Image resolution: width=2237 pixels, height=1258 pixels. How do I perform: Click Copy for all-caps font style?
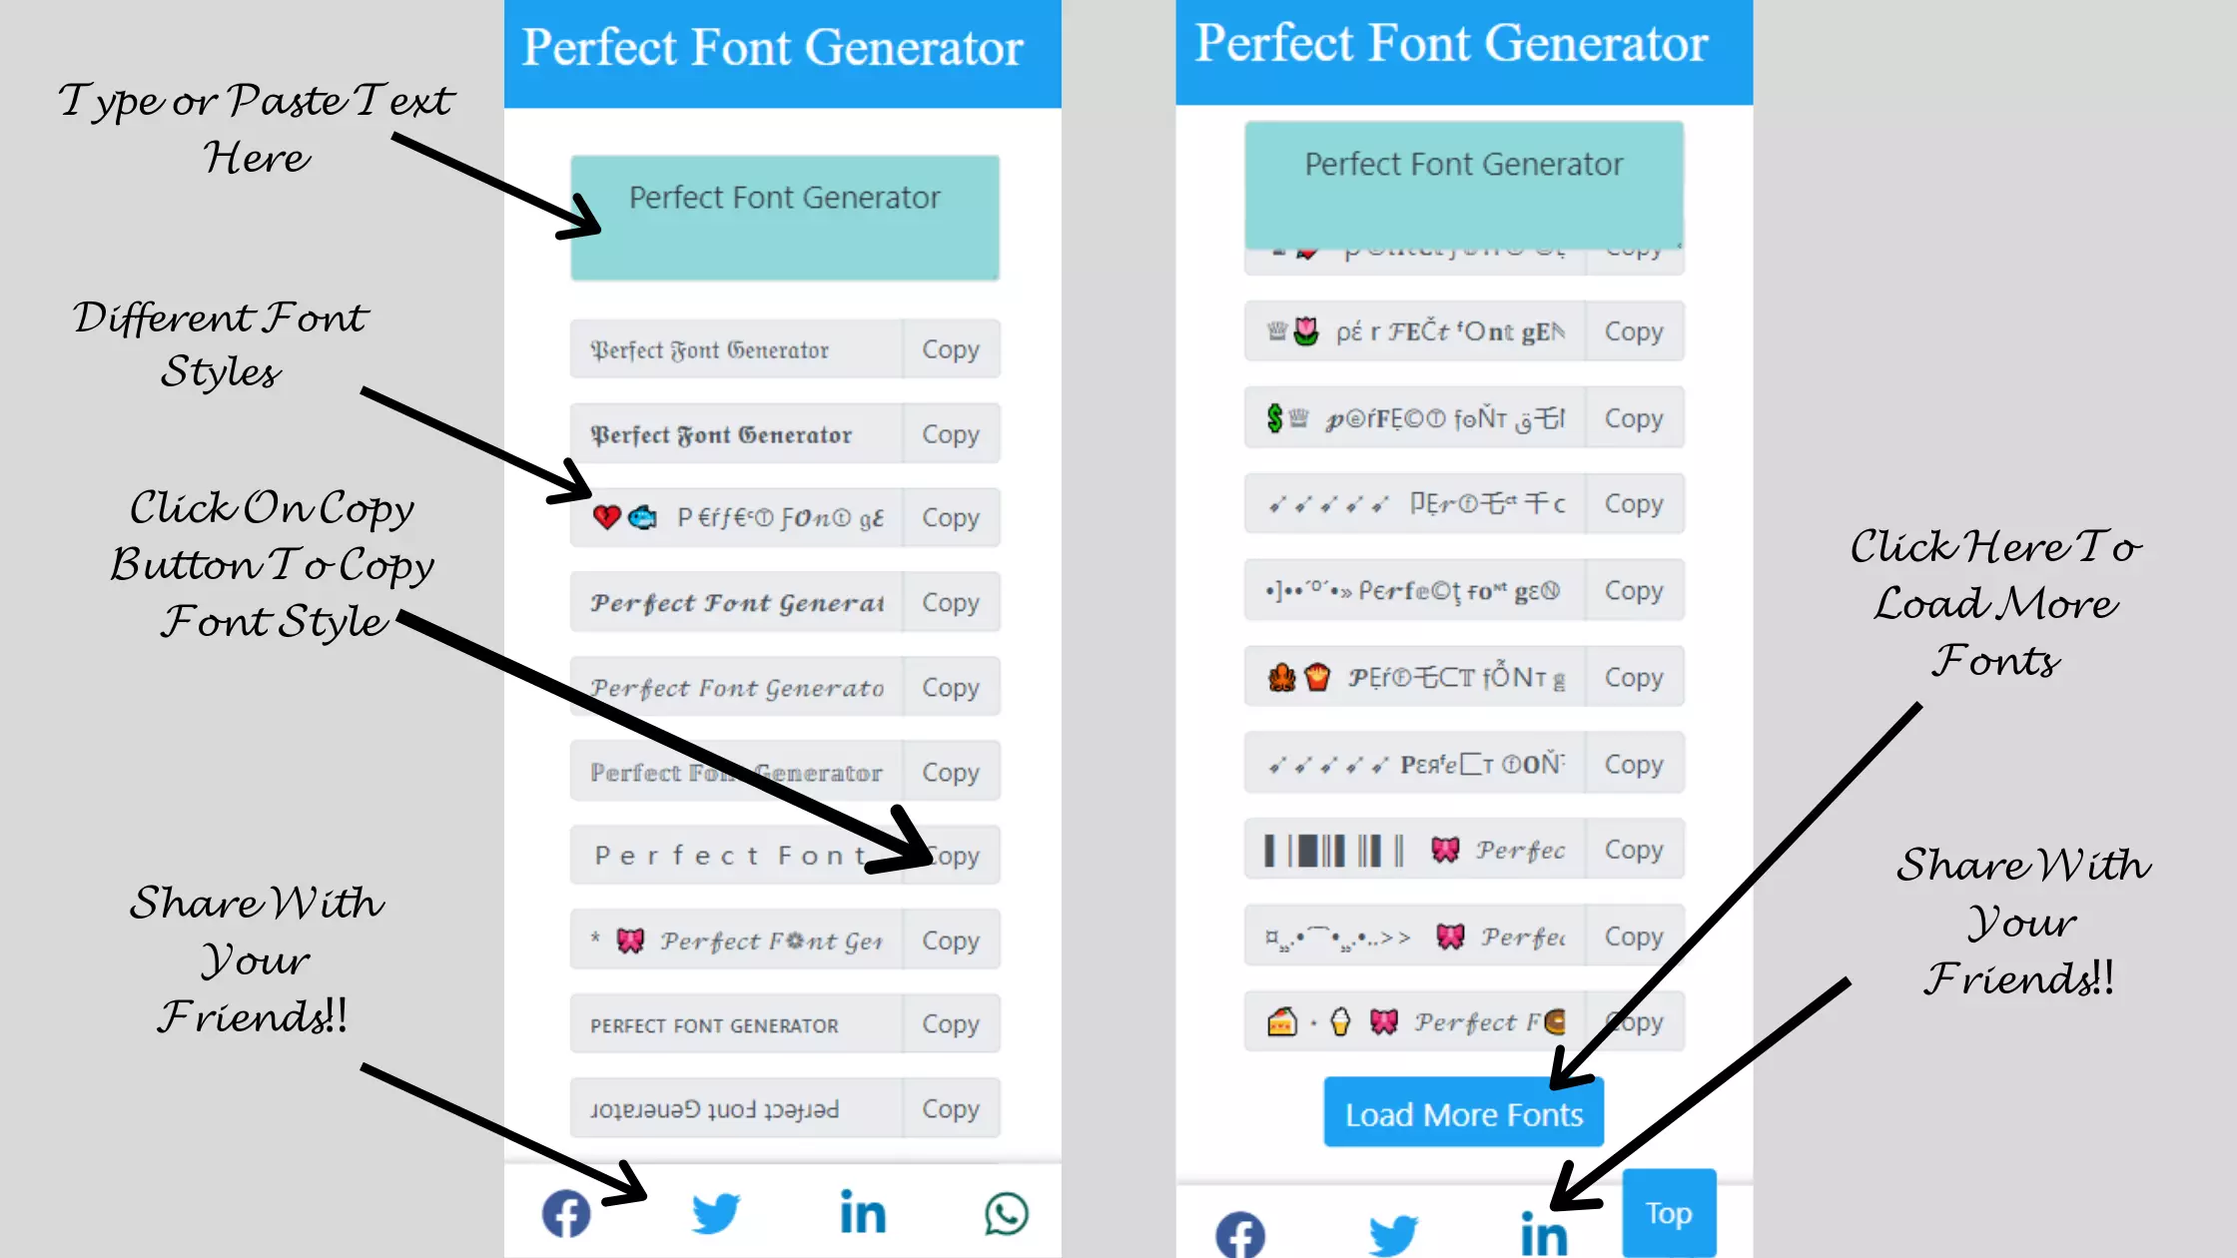(x=951, y=1024)
